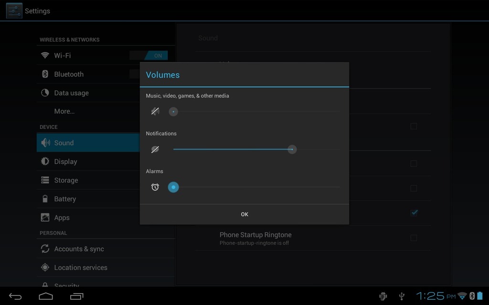This screenshot has width=489, height=305.
Task: Click the Sound speaker icon in the sidebar
Action: point(45,142)
